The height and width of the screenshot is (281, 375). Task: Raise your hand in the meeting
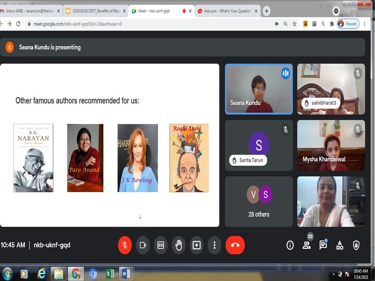pyautogui.click(x=178, y=245)
